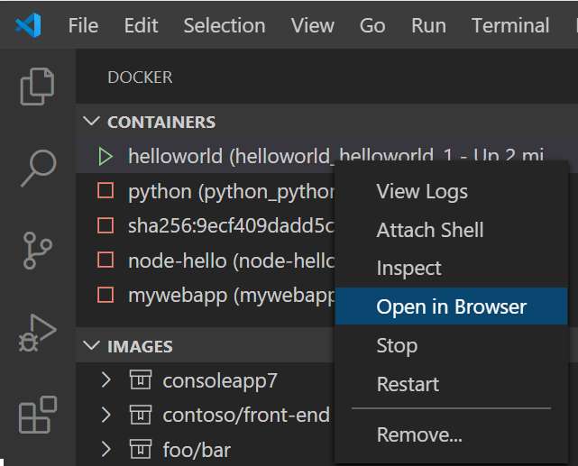Open the Source Control view icon
Viewport: 578px width, 466px height.
pos(37,251)
